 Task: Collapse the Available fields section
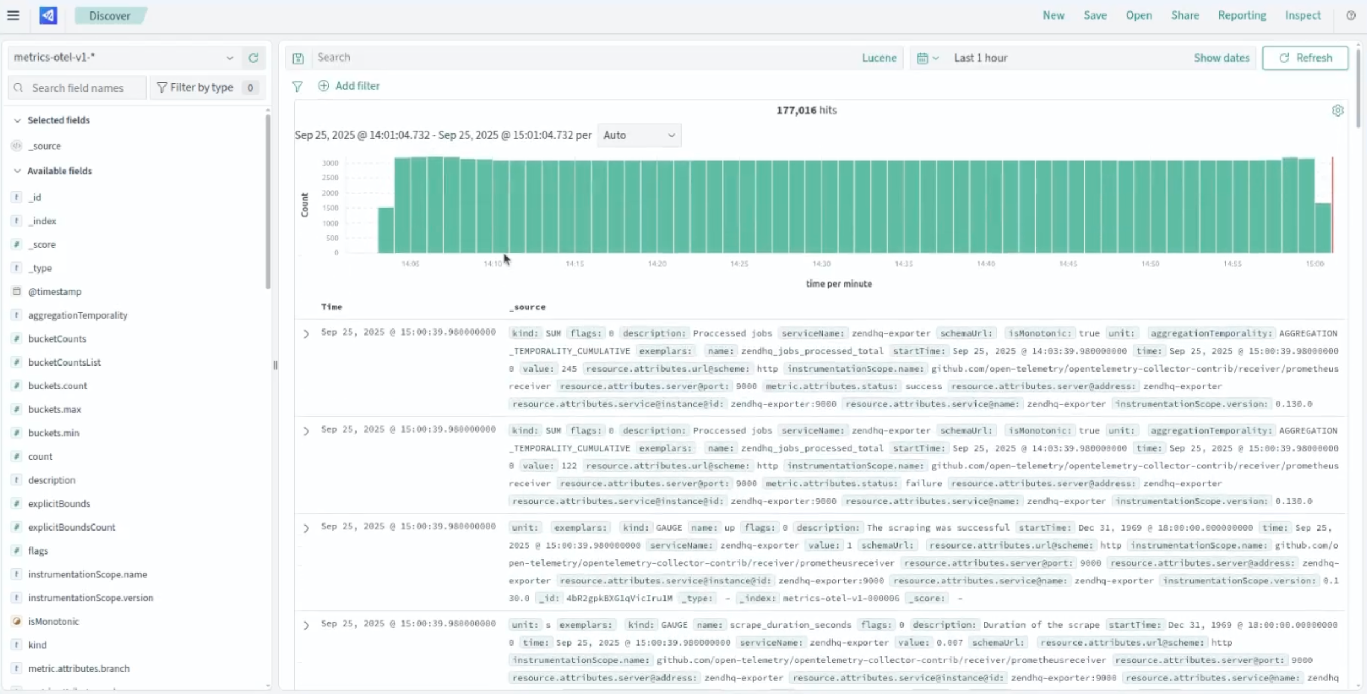17,171
